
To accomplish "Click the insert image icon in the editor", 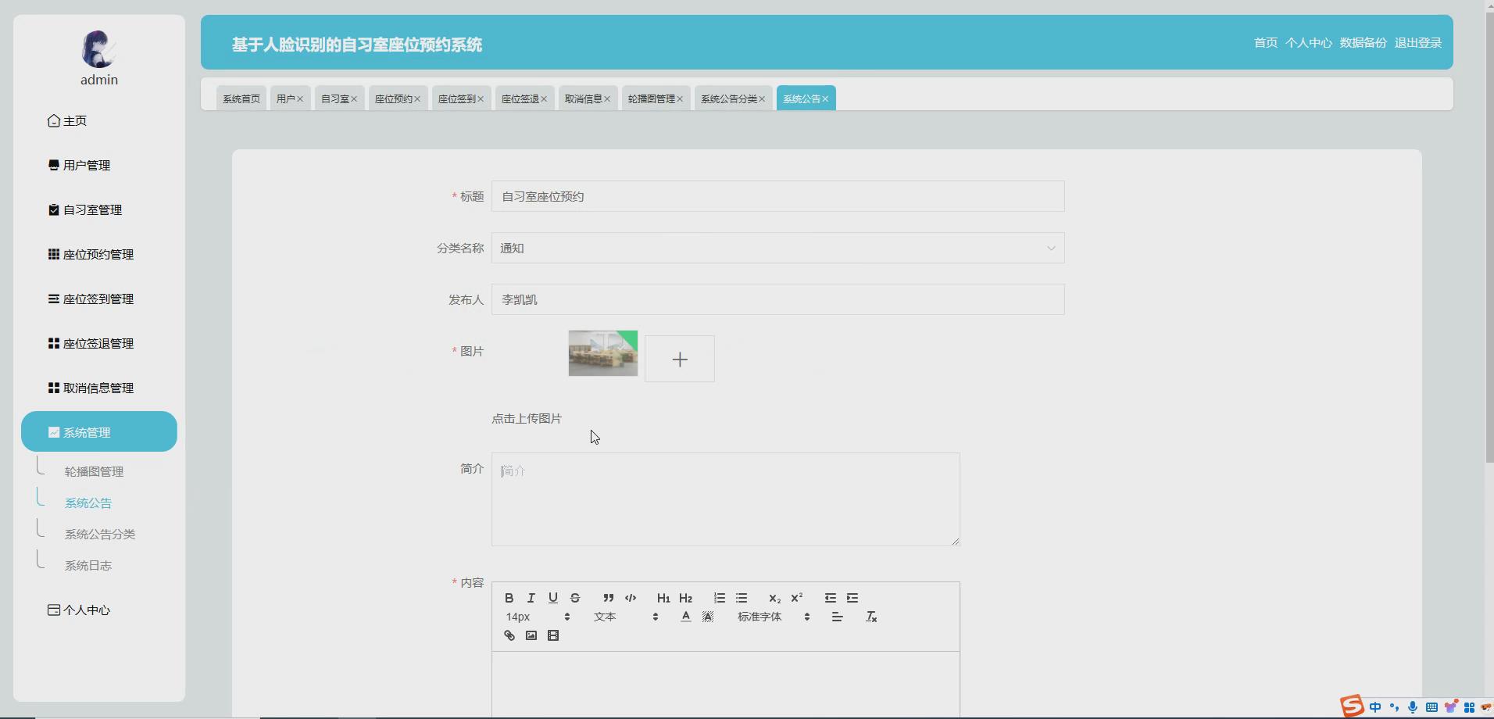I will click(531, 635).
